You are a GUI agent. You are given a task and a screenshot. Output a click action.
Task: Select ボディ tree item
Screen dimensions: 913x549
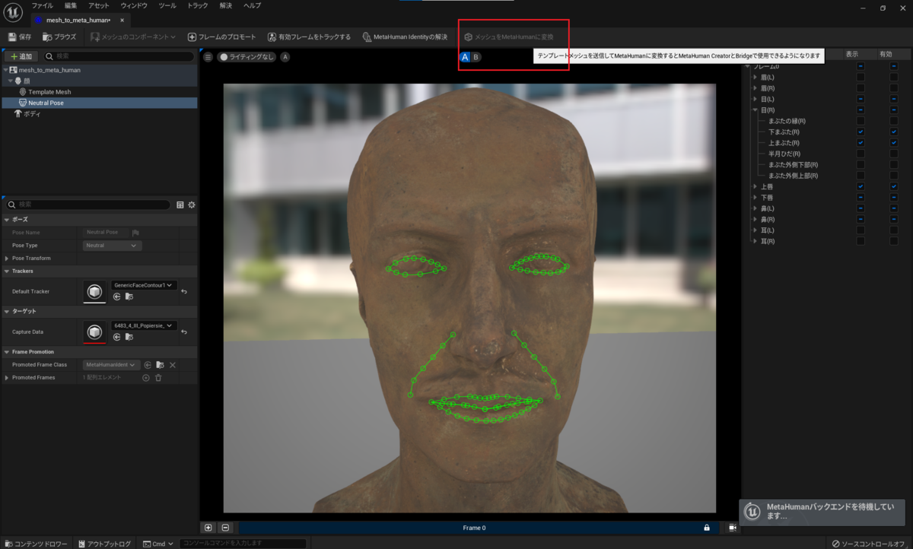pos(32,113)
